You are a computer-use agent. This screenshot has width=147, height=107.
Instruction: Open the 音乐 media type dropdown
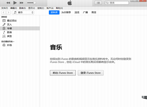(x=23, y=12)
